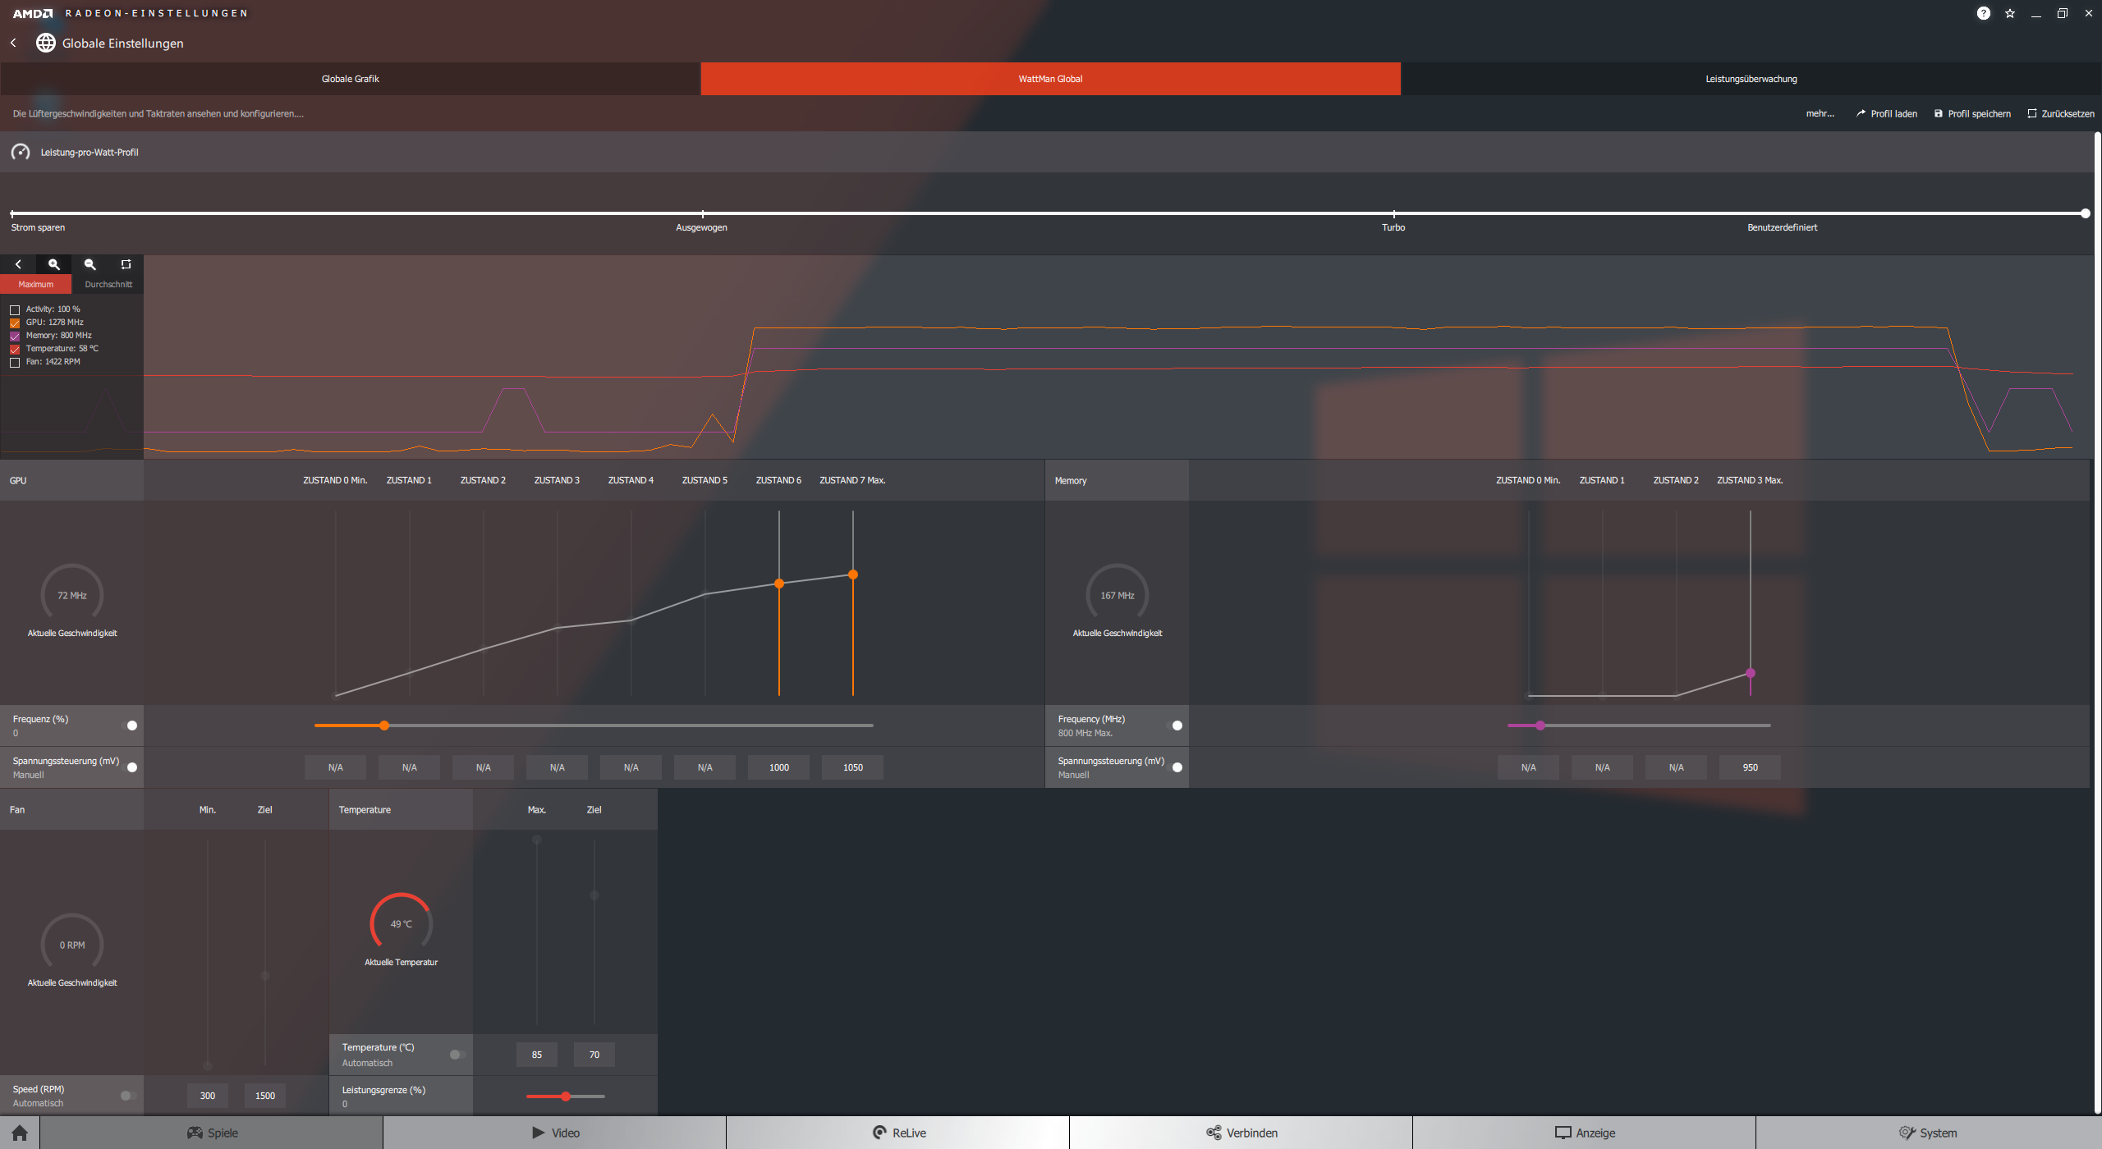Toggle the GPU Frequenz (%) switch
This screenshot has height=1149, width=2102.
point(129,726)
